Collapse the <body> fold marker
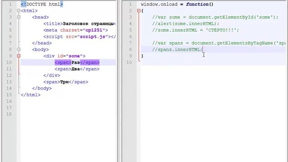 [x=18, y=49]
